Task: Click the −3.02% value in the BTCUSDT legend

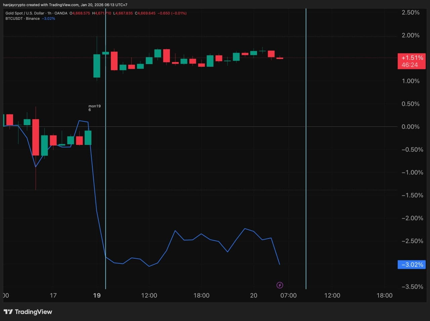Action: pyautogui.click(x=48, y=19)
